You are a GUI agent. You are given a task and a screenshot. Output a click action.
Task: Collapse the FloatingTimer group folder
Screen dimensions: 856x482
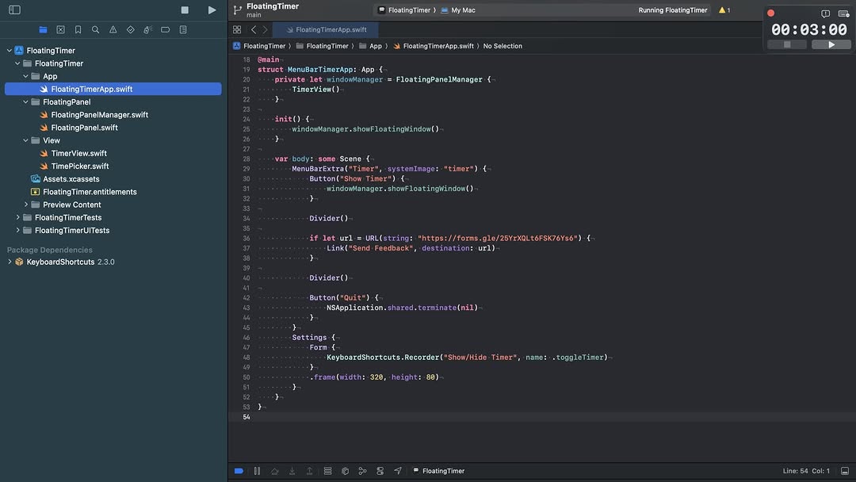pyautogui.click(x=17, y=63)
